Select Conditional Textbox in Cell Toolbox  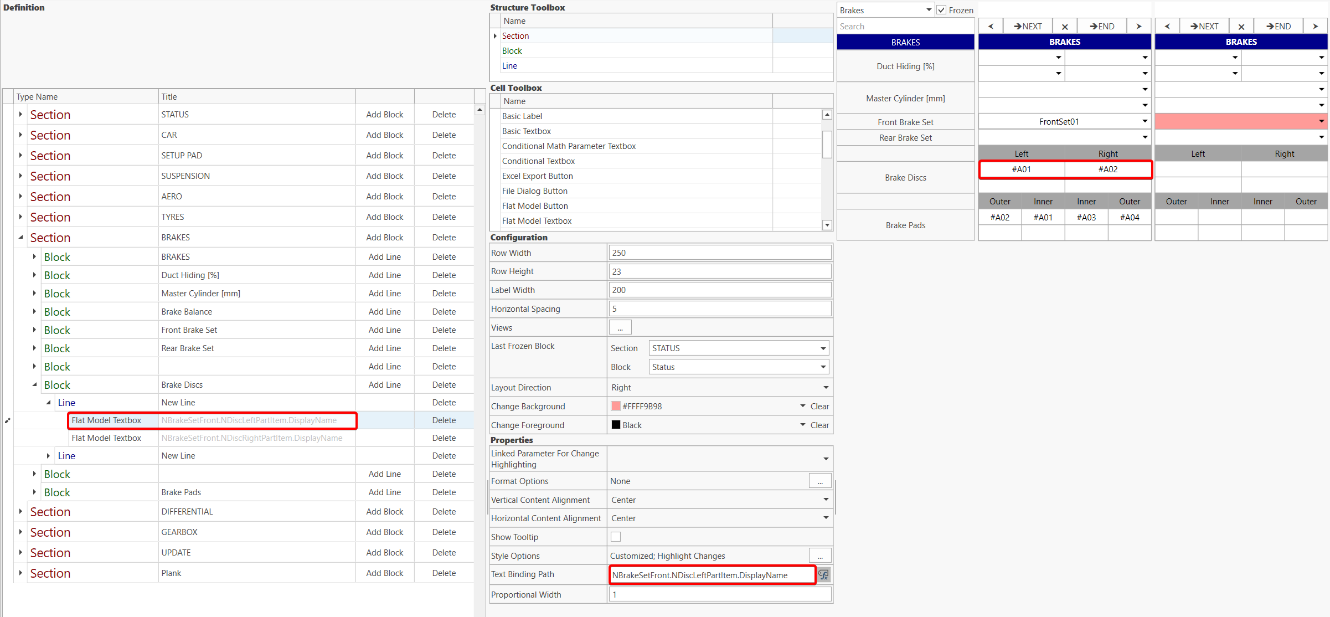click(x=538, y=161)
